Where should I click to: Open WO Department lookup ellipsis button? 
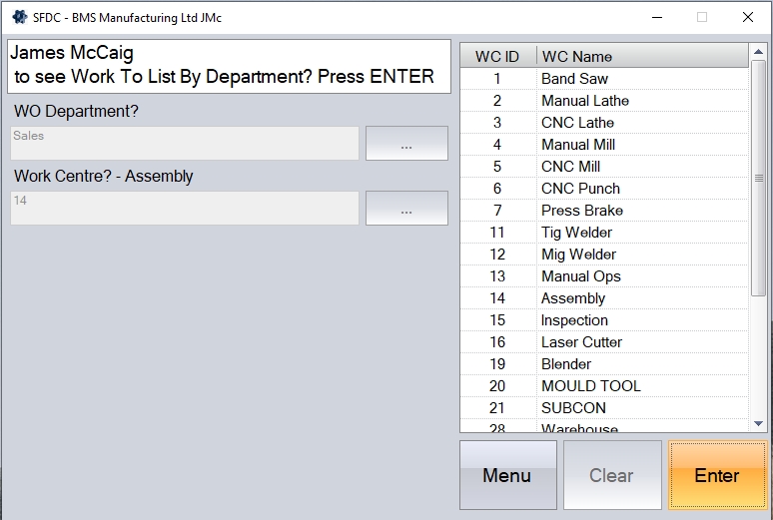point(406,144)
